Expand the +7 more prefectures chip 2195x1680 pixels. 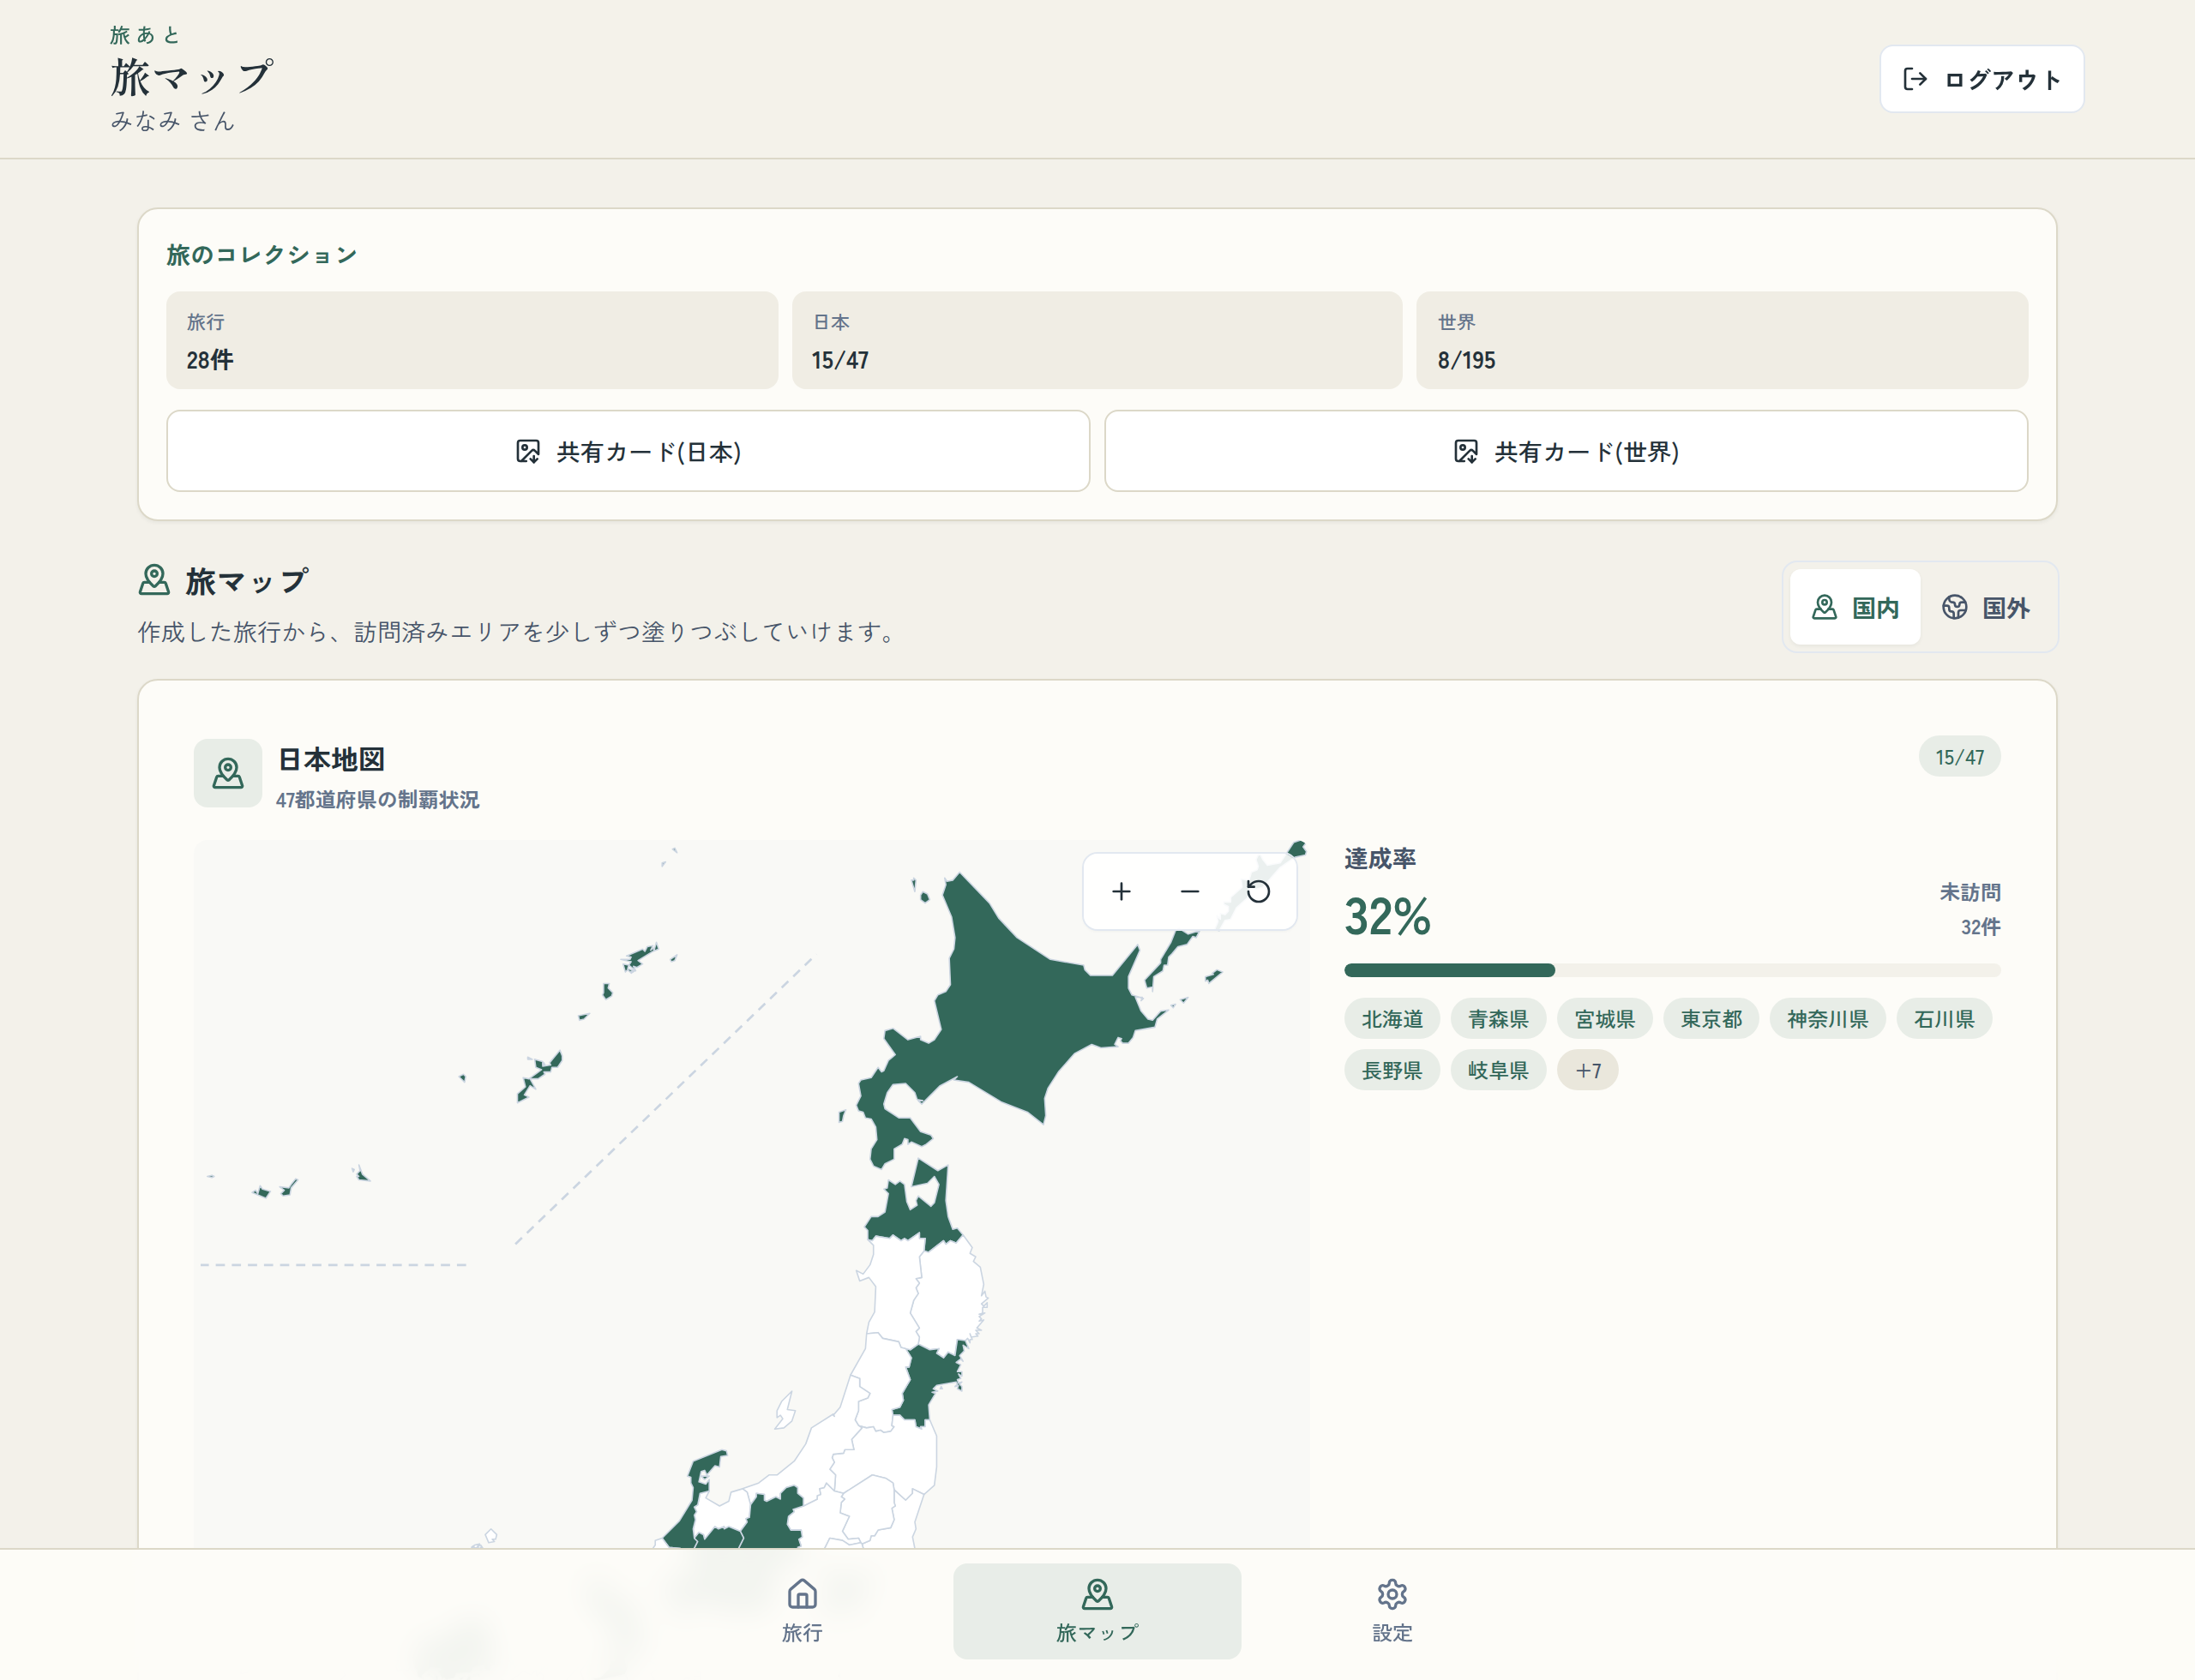[1588, 1070]
